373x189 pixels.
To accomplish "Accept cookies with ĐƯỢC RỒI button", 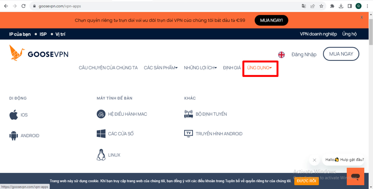I will [x=306, y=181].
